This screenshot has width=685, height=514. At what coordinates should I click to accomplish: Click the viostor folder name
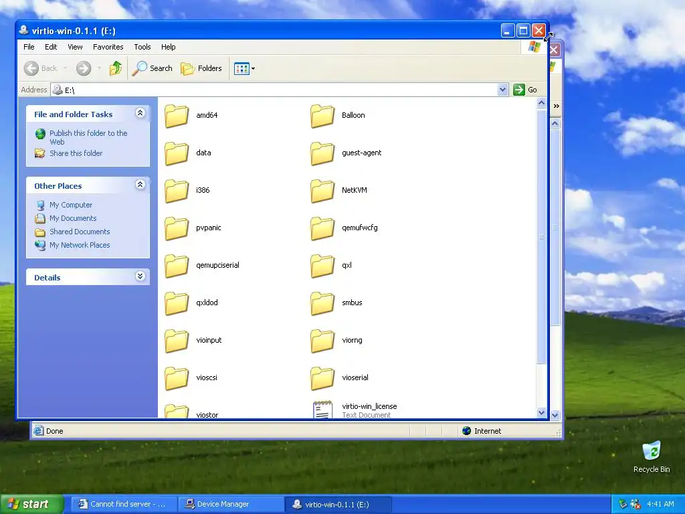pos(207,415)
